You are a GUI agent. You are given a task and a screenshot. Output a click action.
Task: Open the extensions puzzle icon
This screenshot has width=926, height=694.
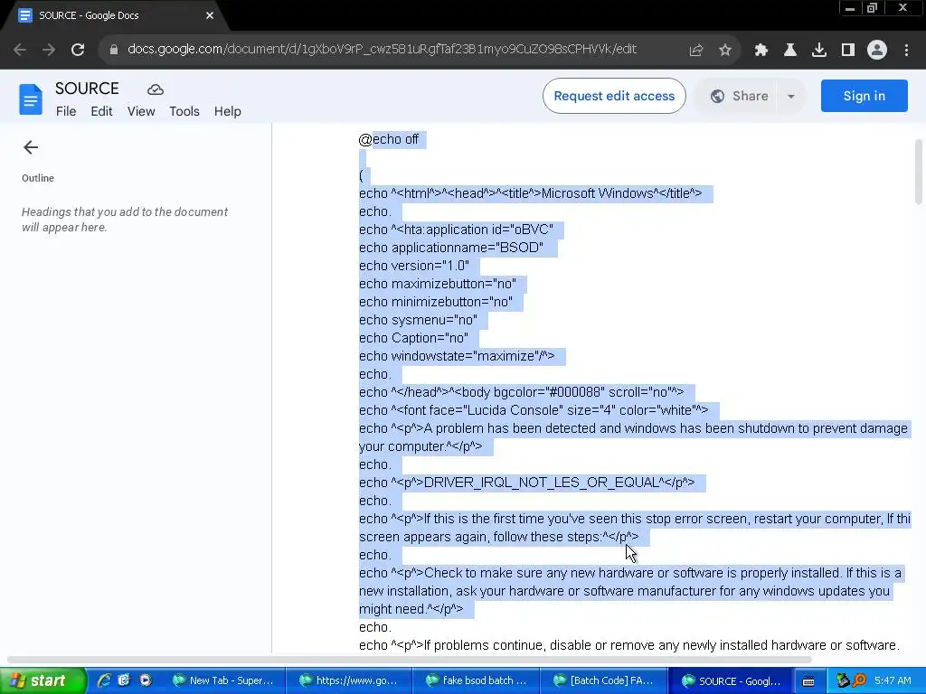761,51
